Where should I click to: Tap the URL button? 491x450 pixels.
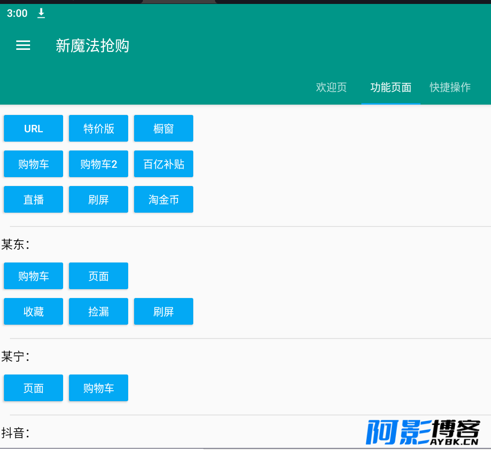click(34, 128)
